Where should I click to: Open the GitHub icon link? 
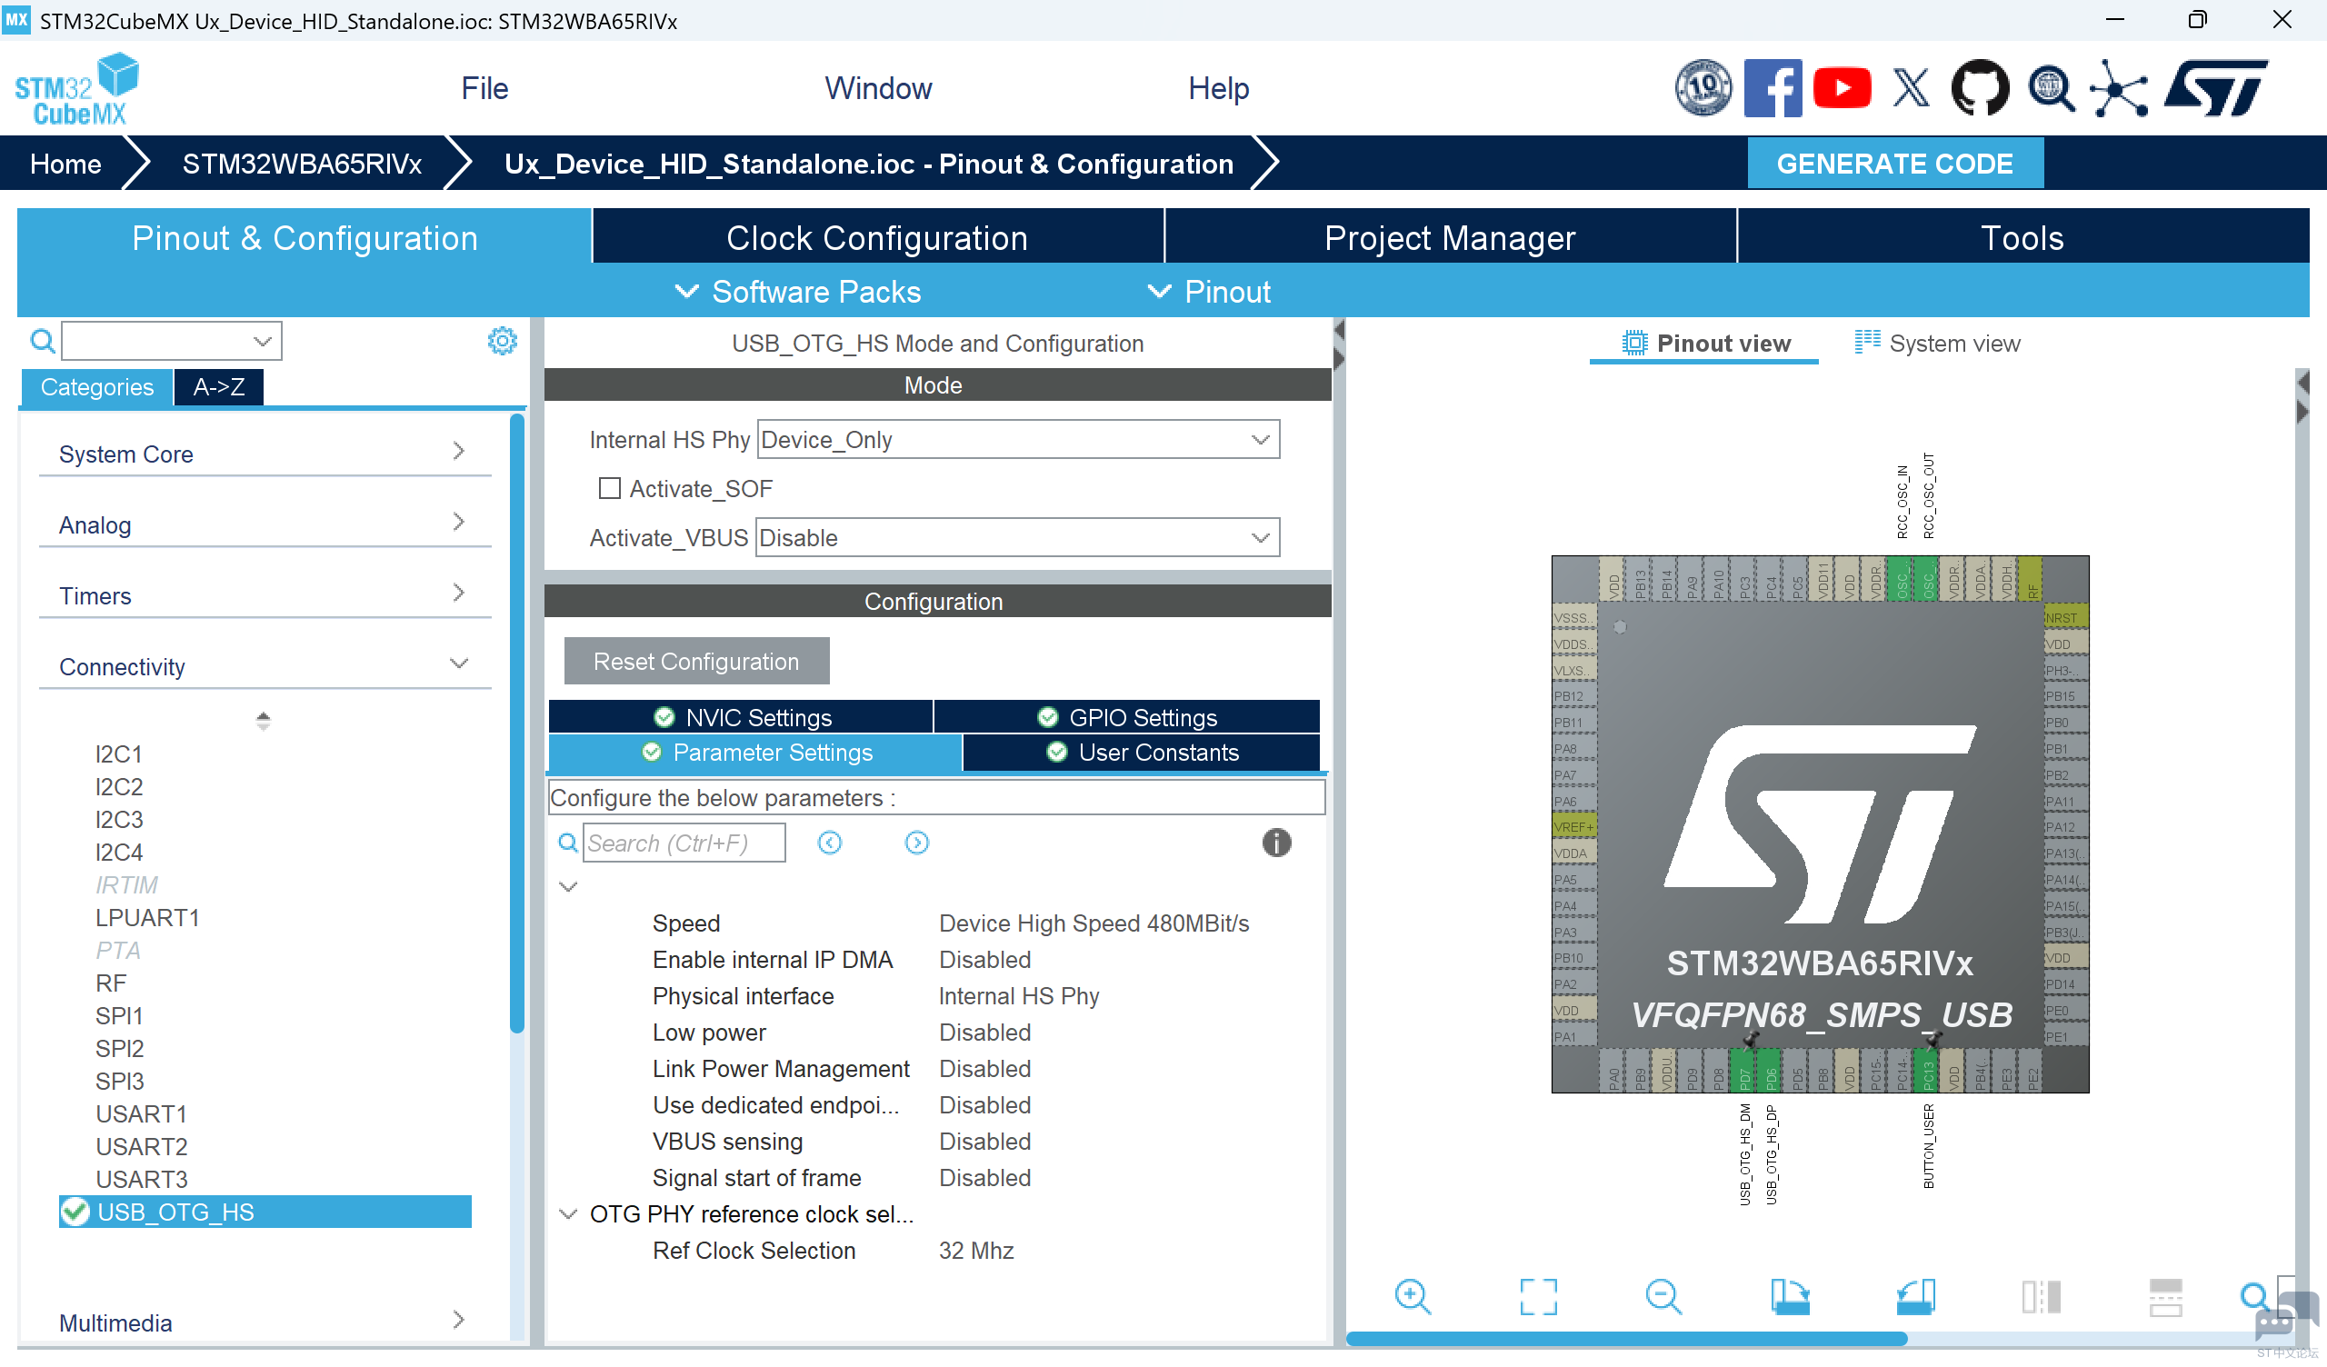1980,89
